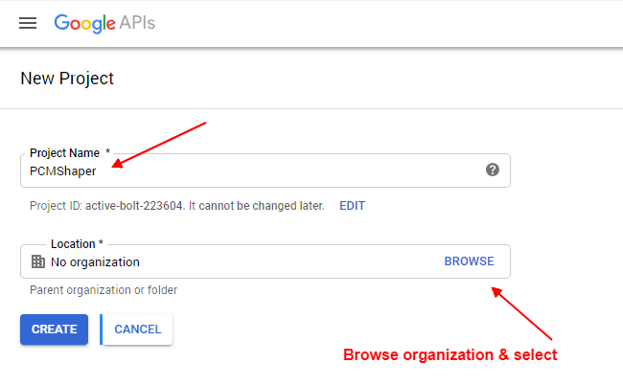Viewport: 623px width, 386px height.
Task: Click the It cannot be changed later text
Action: tap(256, 206)
